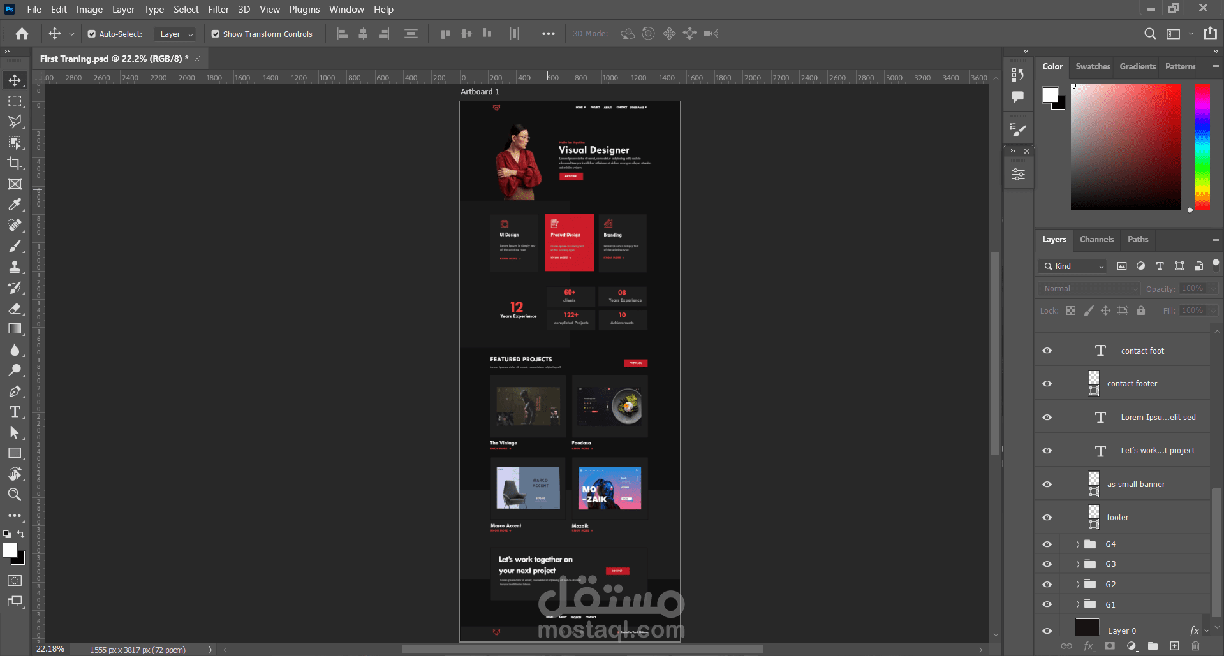
Task: Select the Eraser tool
Action: 15,309
